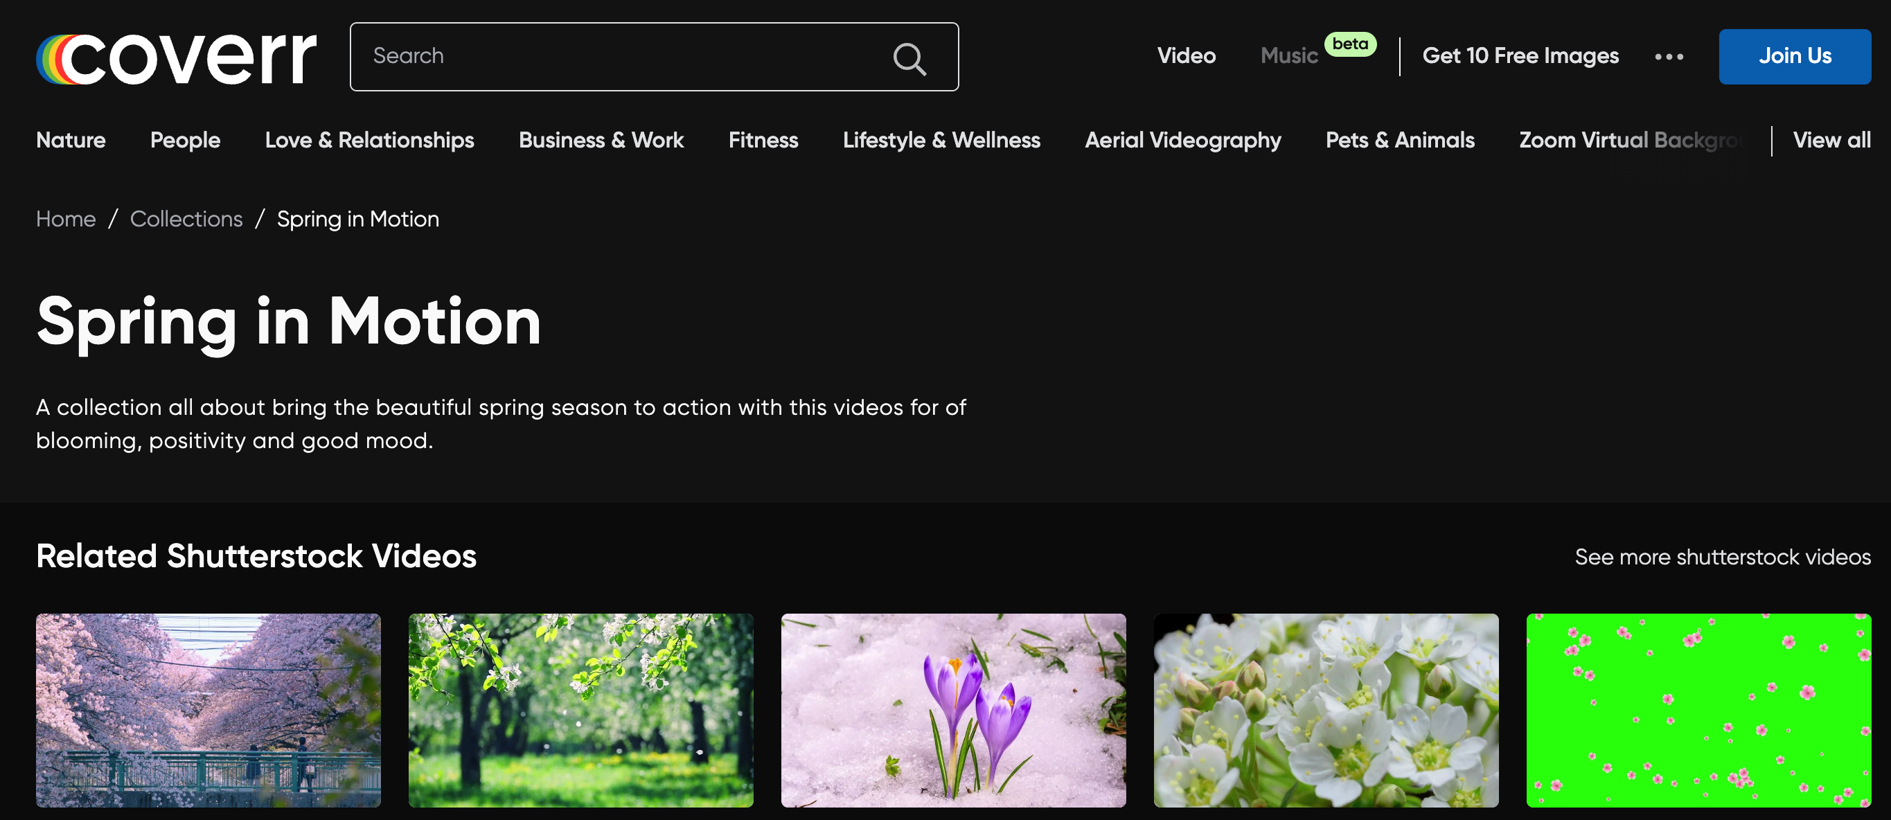Image resolution: width=1891 pixels, height=820 pixels.
Task: Select the People category
Action: 185,140
